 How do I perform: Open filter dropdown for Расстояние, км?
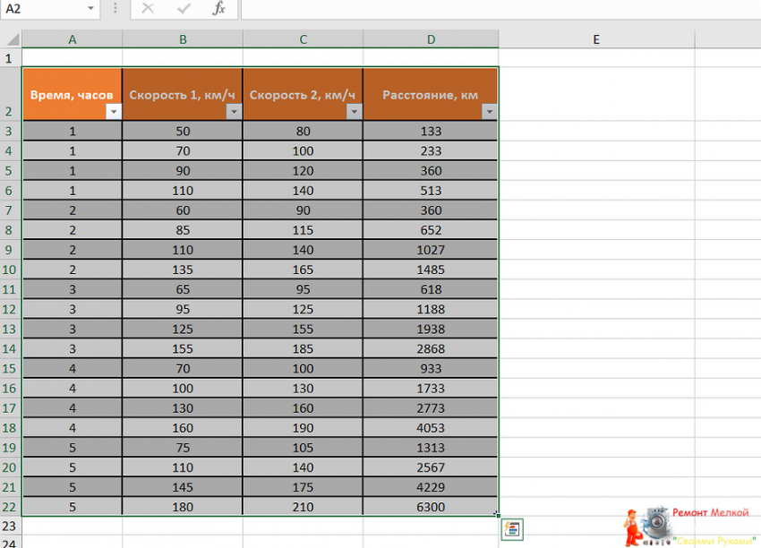(489, 112)
